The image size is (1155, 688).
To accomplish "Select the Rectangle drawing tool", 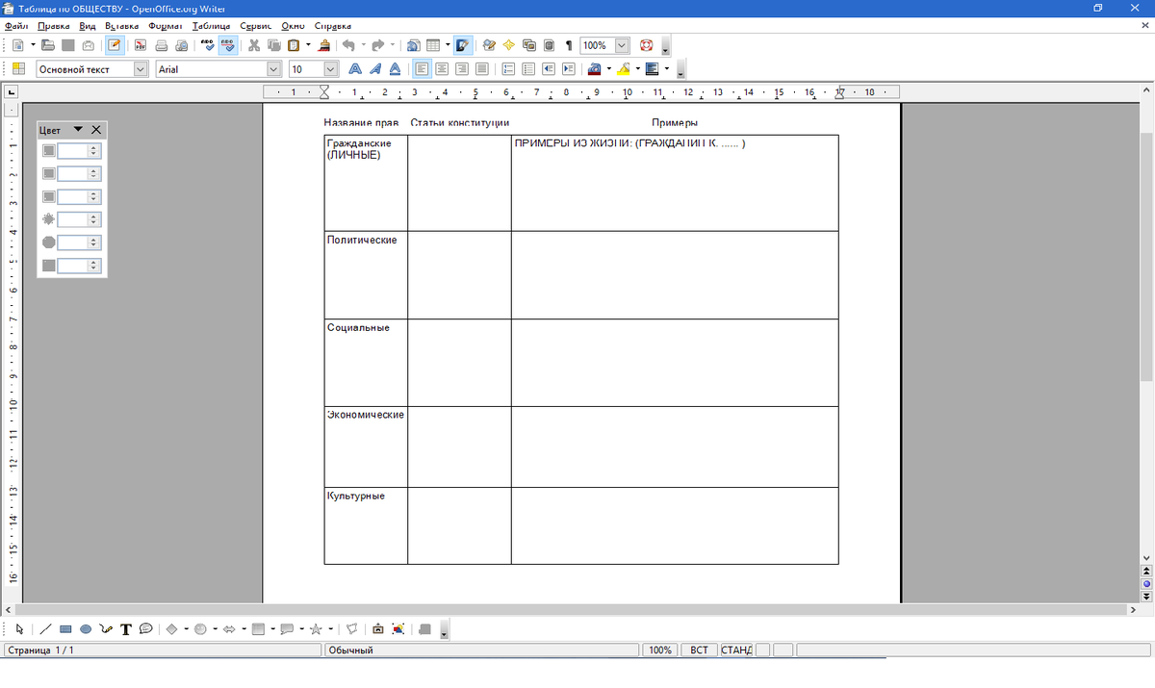I will 65,629.
